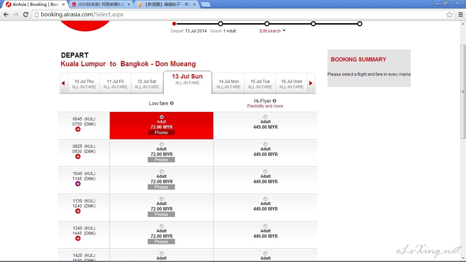
Task: Select Hi-Flyer radio for 1130 flight
Action: [x=265, y=199]
